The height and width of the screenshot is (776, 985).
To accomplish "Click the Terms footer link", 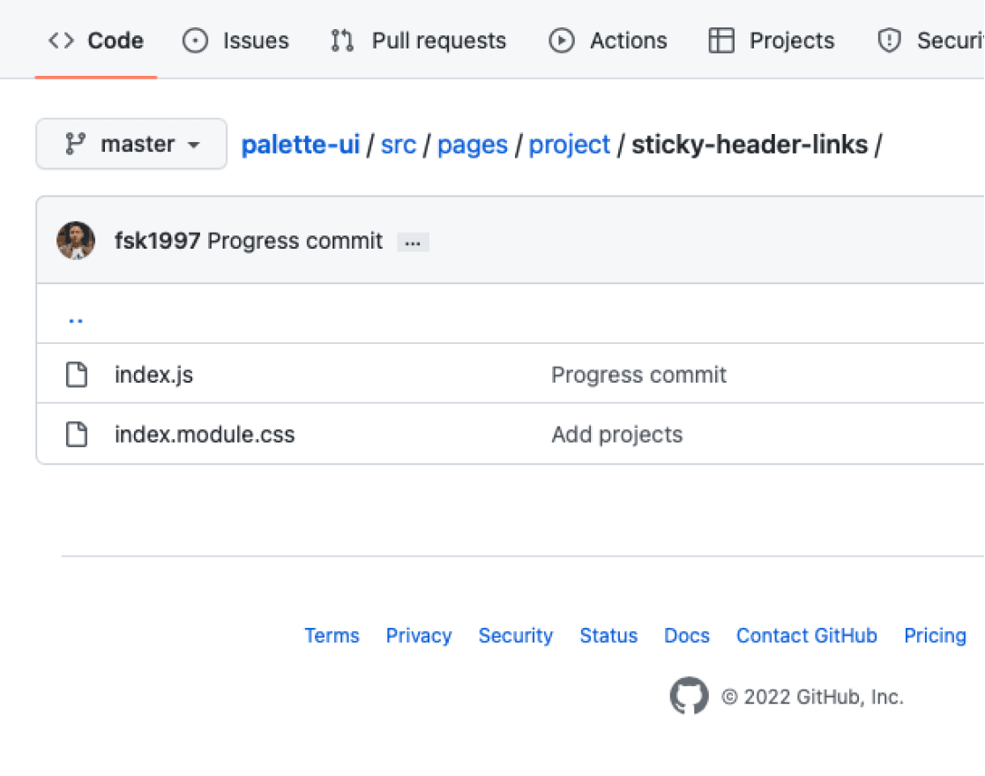I will (x=332, y=636).
